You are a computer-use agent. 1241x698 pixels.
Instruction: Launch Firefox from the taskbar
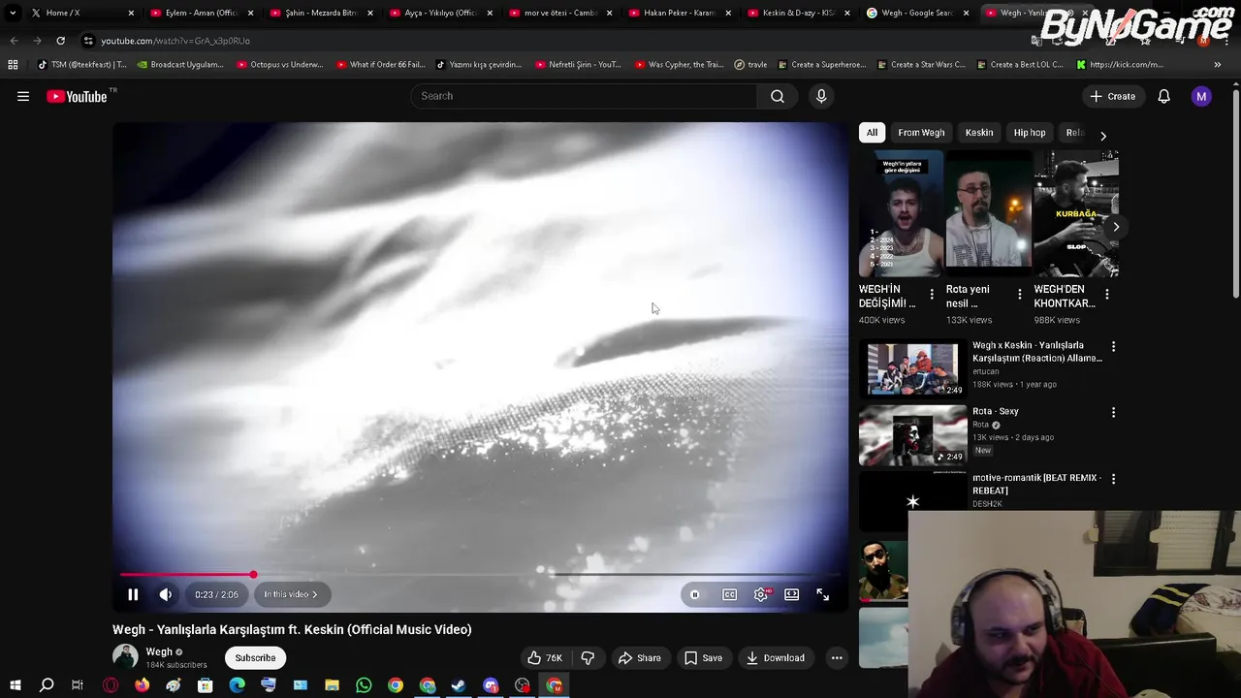click(x=143, y=685)
